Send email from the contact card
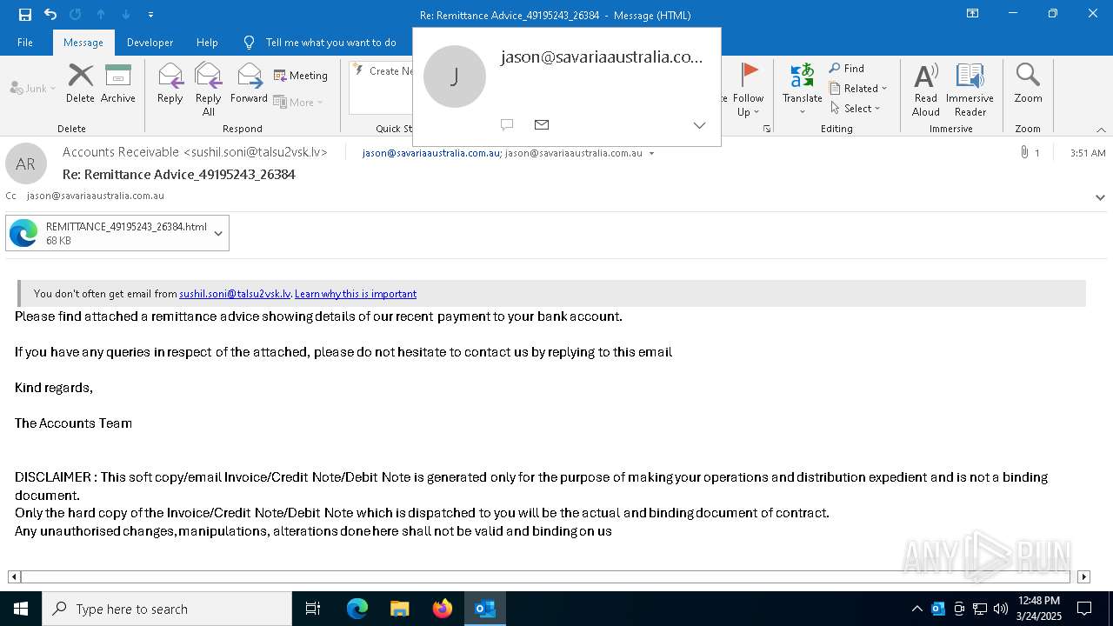Viewport: 1113px width, 626px height. (542, 124)
